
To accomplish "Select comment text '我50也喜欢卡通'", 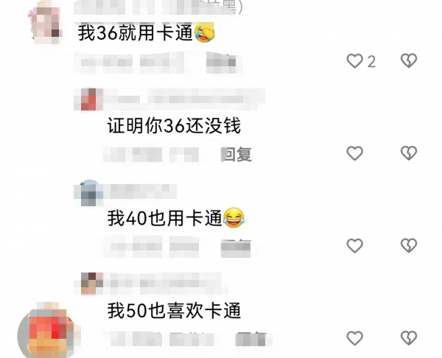I will [174, 311].
